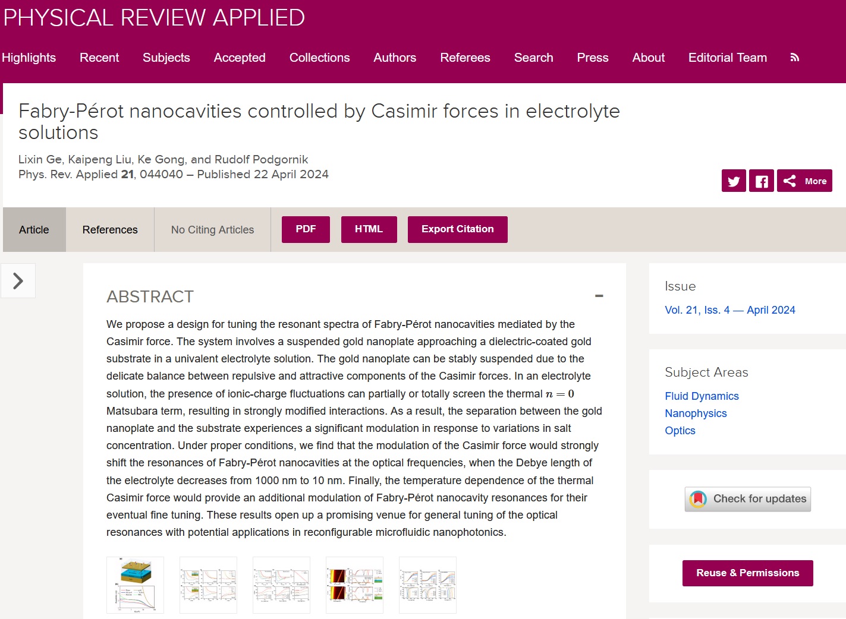The image size is (846, 619).
Task: Open the Fluid Dynamics subject link
Action: [702, 396]
